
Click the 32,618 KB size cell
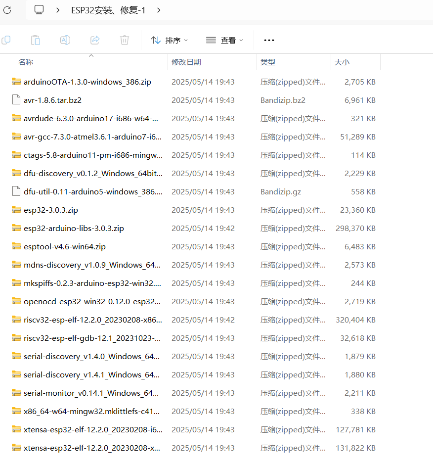[357, 338]
